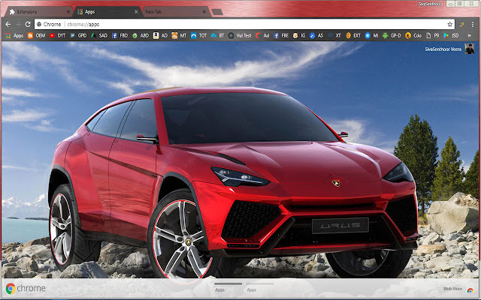Click the profile avatar photo
The image size is (481, 300).
pyautogui.click(x=469, y=49)
